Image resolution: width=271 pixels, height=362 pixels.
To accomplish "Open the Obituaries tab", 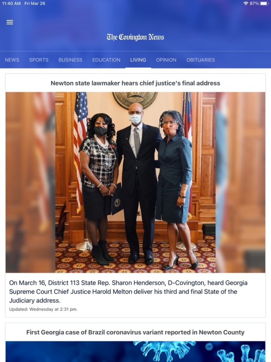I will (201, 60).
